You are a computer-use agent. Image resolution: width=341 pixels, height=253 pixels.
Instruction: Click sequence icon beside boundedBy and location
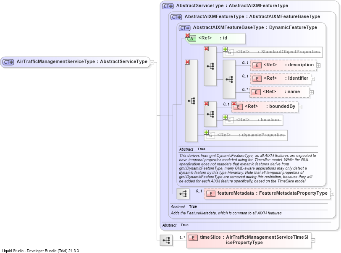coord(210,114)
